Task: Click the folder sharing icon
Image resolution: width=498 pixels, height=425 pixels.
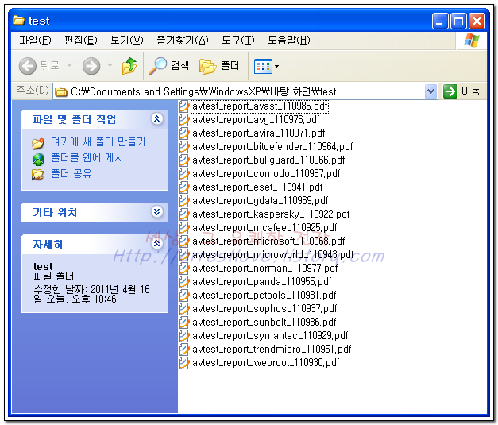Action: coord(38,175)
